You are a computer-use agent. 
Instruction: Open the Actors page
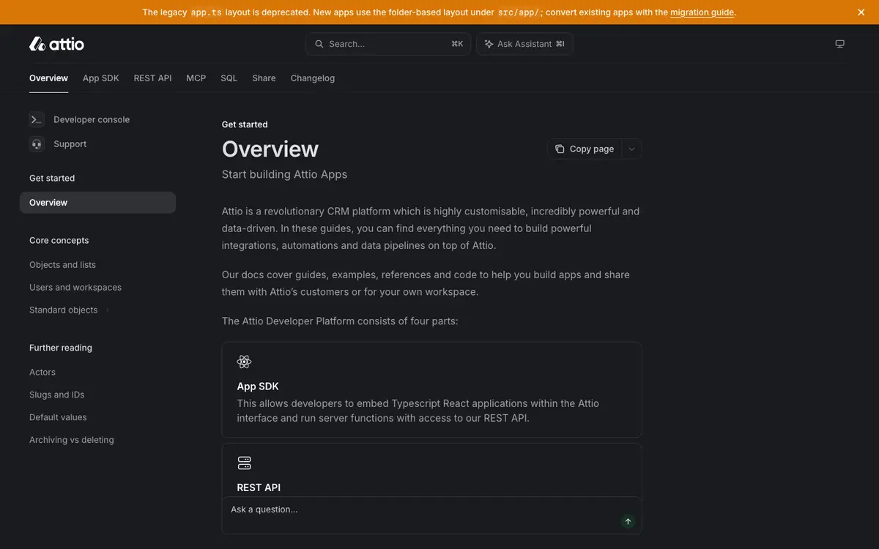tap(42, 373)
